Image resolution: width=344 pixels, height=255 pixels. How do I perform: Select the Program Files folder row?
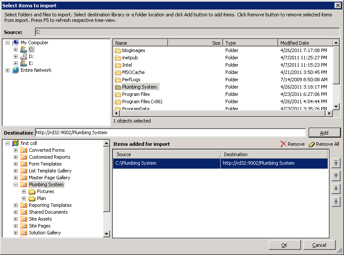click(x=136, y=94)
